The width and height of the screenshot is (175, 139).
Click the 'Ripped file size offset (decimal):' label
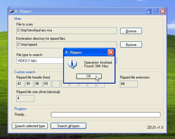[x=38, y=92]
